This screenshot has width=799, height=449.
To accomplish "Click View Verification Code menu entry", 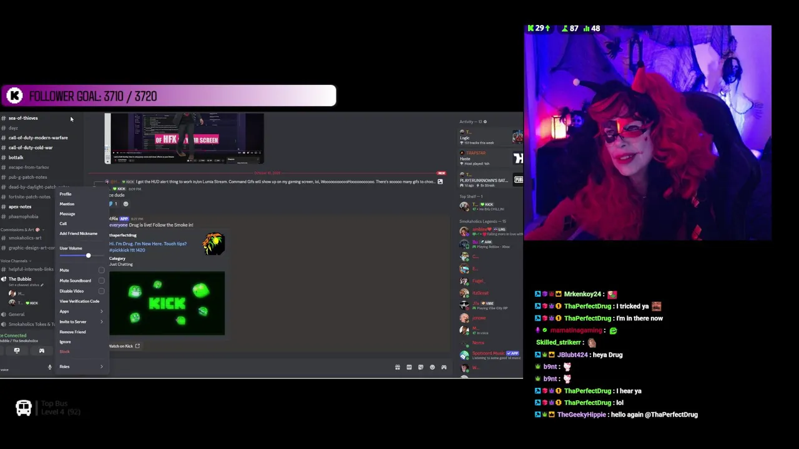I will [79, 301].
